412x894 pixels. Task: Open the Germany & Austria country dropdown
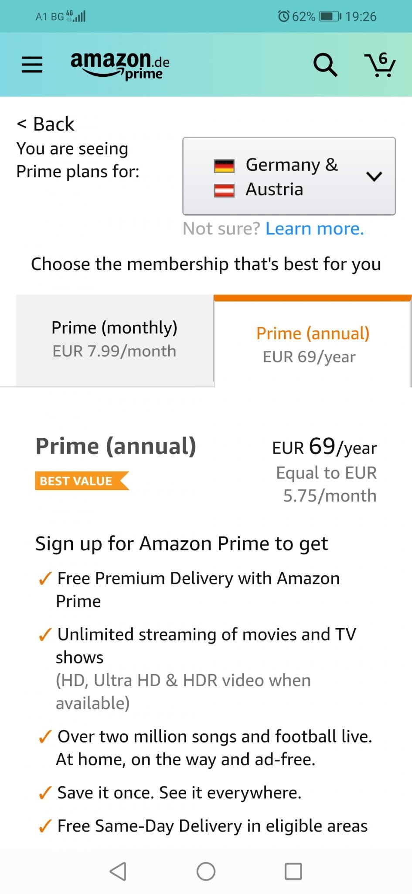289,176
